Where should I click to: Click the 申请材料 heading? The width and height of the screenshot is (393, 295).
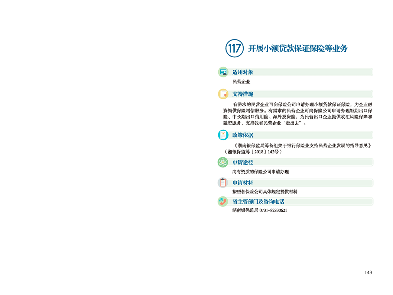[243, 183]
